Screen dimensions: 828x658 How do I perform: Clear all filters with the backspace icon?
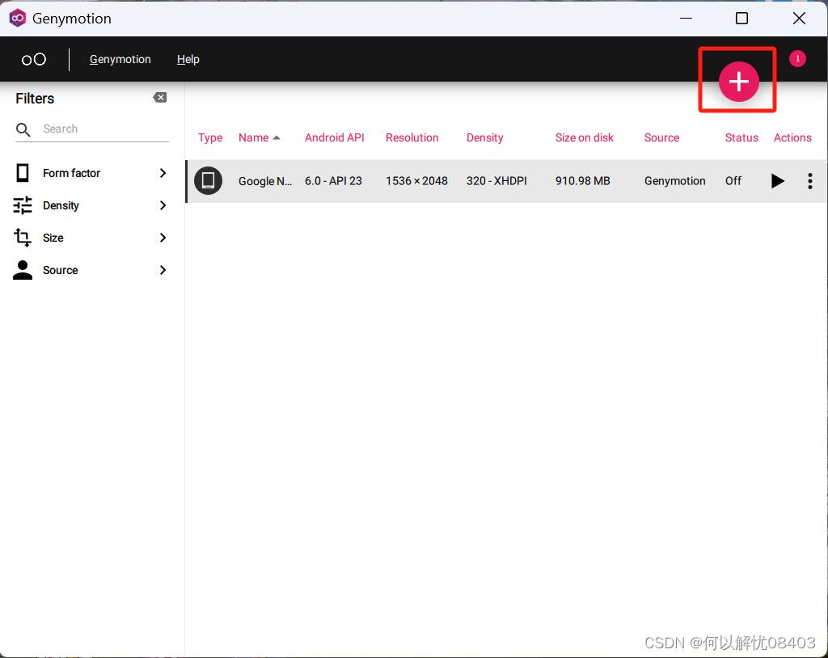tap(160, 98)
